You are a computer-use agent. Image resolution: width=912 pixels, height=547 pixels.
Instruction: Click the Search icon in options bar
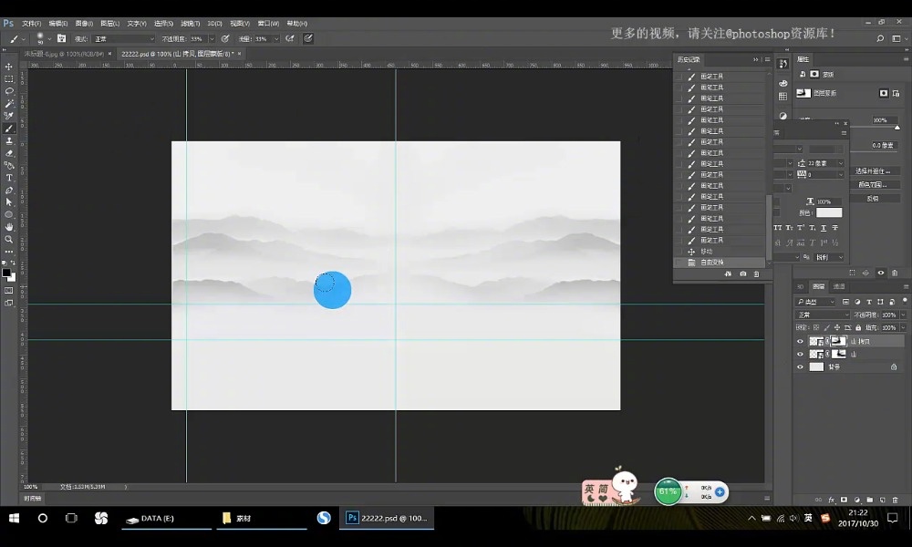click(x=880, y=38)
